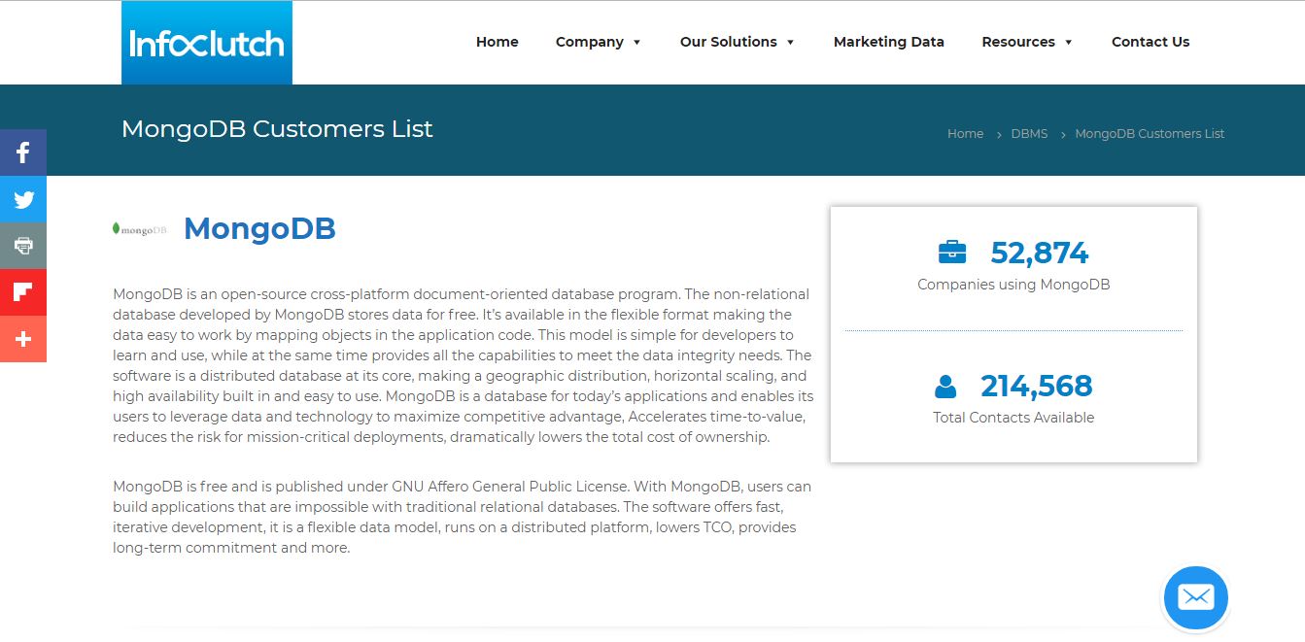
Task: Share page on Flipboard
Action: 23,292
